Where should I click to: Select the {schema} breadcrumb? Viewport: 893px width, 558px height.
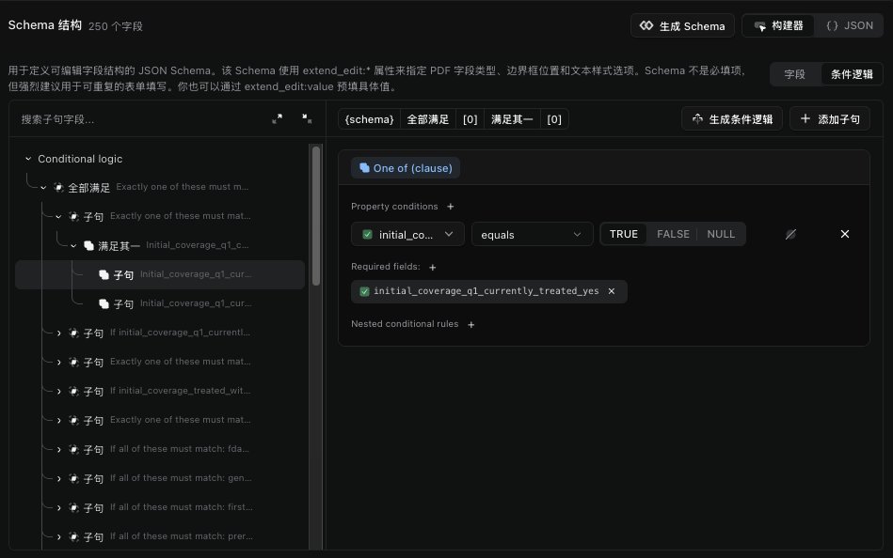tap(369, 119)
